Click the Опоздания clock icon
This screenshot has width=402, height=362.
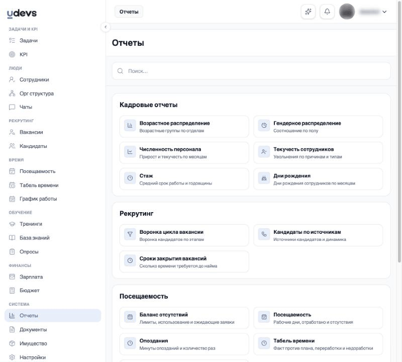(130, 343)
